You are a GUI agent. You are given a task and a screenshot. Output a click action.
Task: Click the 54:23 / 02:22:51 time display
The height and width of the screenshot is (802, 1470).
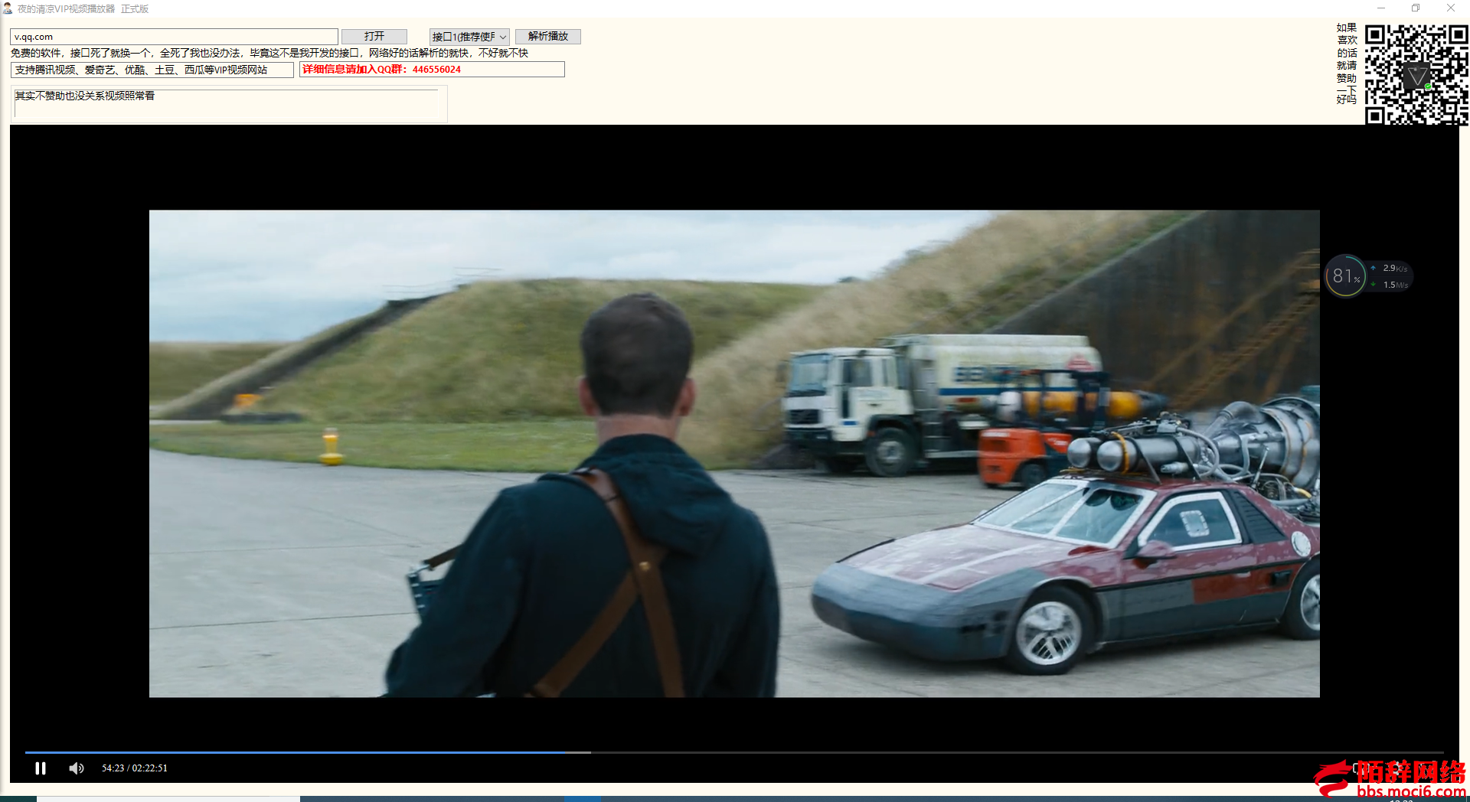135,768
